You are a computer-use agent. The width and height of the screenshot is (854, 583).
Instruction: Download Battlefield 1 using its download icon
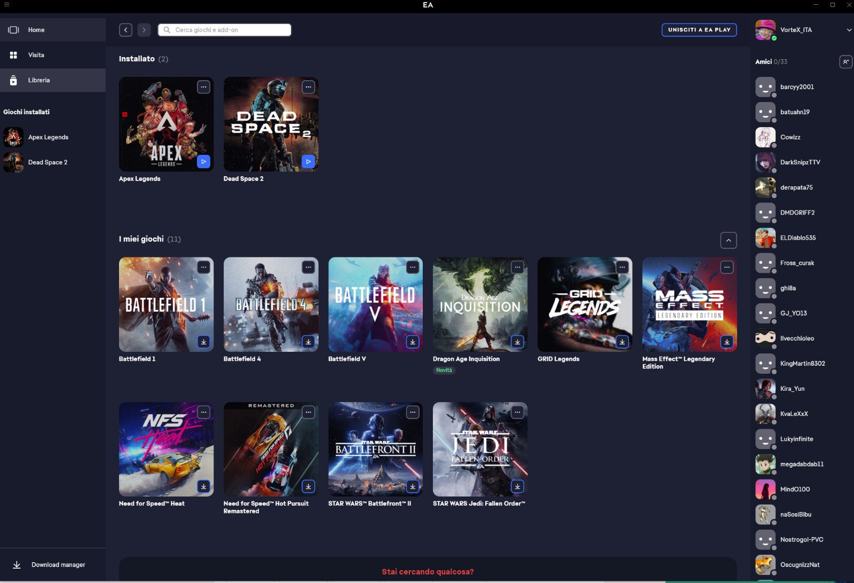(203, 342)
